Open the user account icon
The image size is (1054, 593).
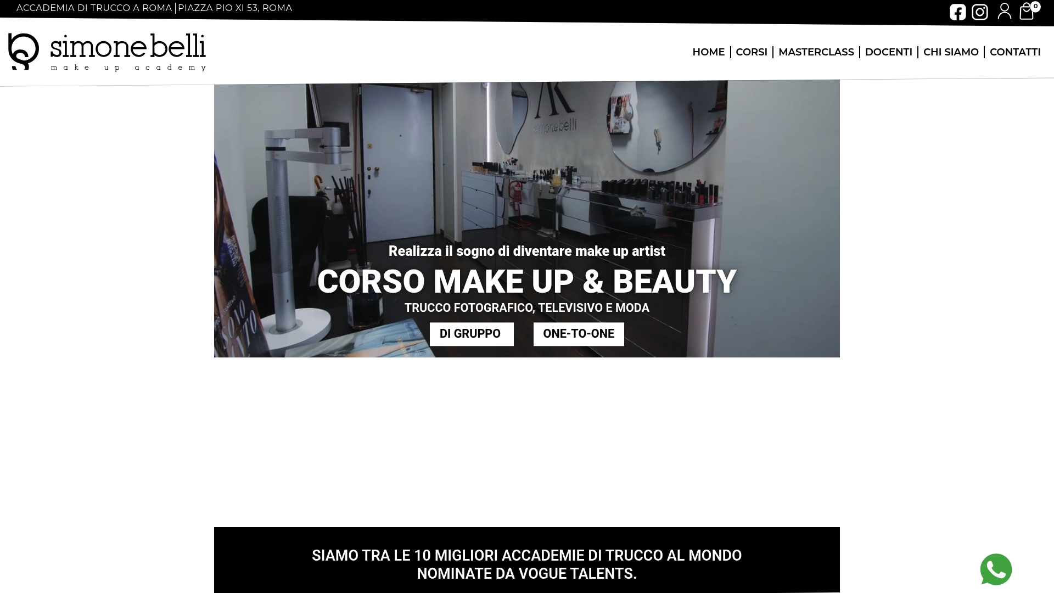[x=1005, y=11]
